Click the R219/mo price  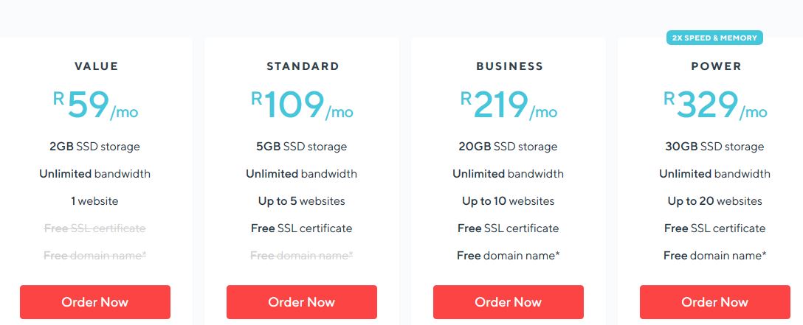click(x=509, y=105)
